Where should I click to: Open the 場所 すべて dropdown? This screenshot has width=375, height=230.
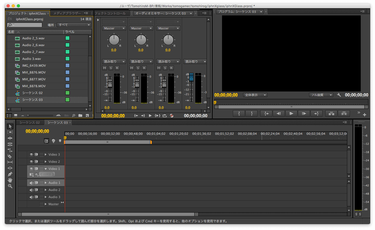point(74,25)
